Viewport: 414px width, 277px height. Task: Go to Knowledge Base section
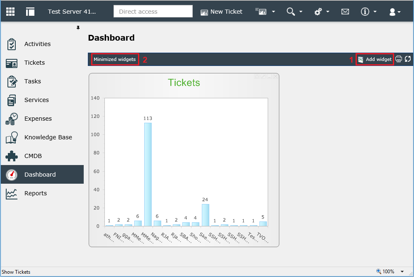coord(48,137)
